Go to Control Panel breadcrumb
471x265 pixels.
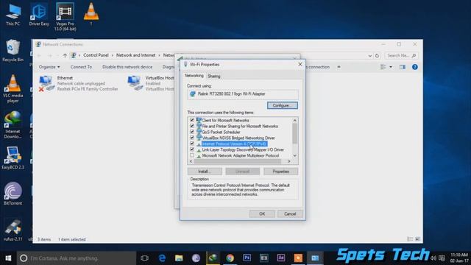point(96,55)
